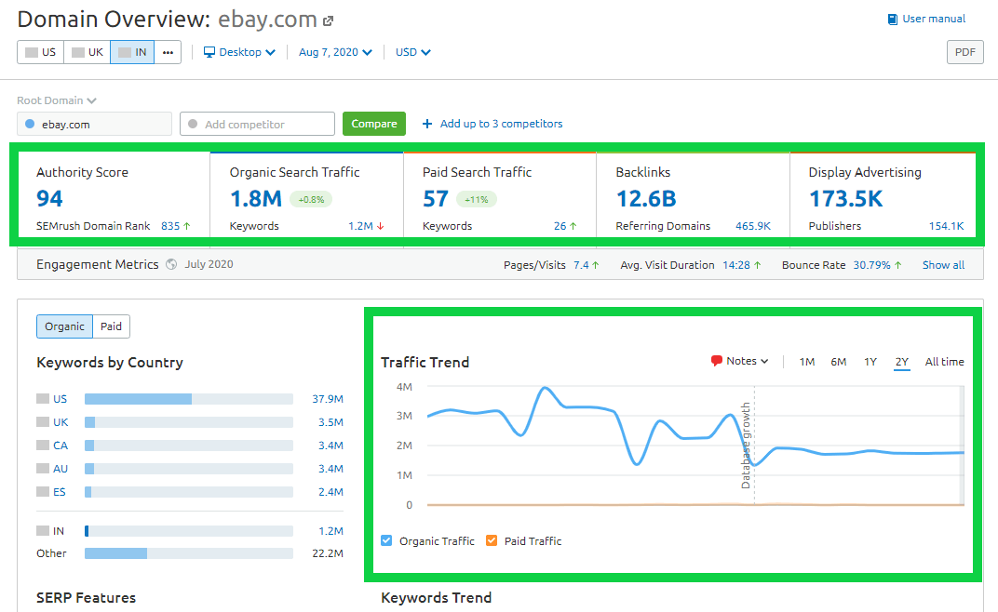Select the IN database button

132,52
